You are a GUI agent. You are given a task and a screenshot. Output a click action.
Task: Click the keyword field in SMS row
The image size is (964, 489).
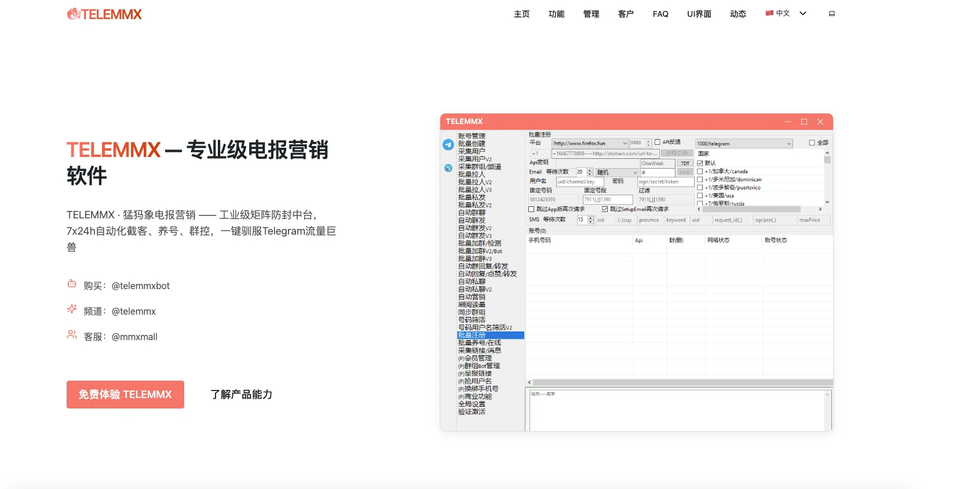tap(677, 220)
